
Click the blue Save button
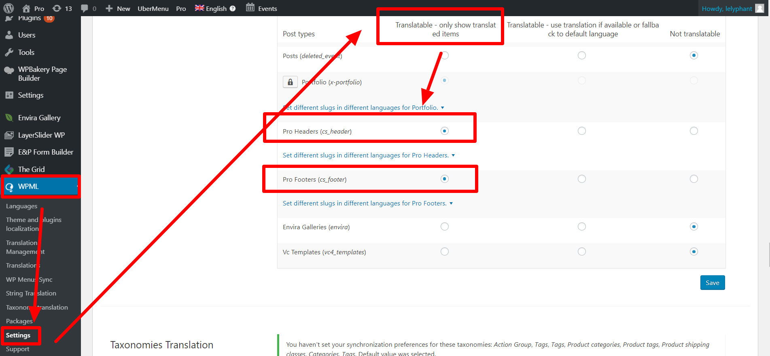point(713,283)
